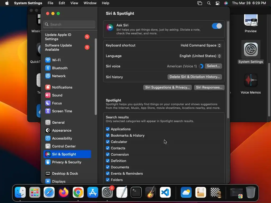Open the Edit menu
The height and width of the screenshot is (203, 271).
tap(62, 3)
